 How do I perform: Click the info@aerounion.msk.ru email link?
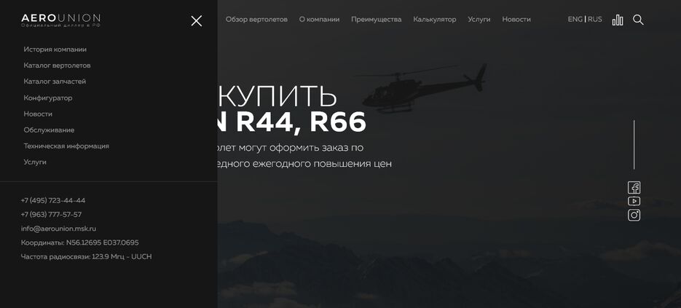click(x=59, y=229)
